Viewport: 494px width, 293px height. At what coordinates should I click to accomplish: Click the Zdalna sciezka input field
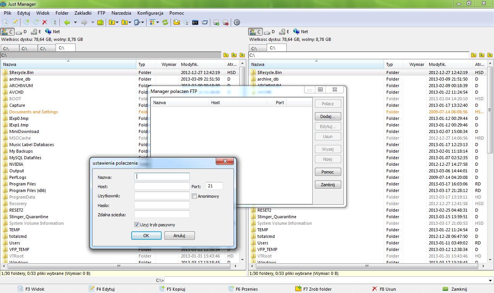pos(162,214)
